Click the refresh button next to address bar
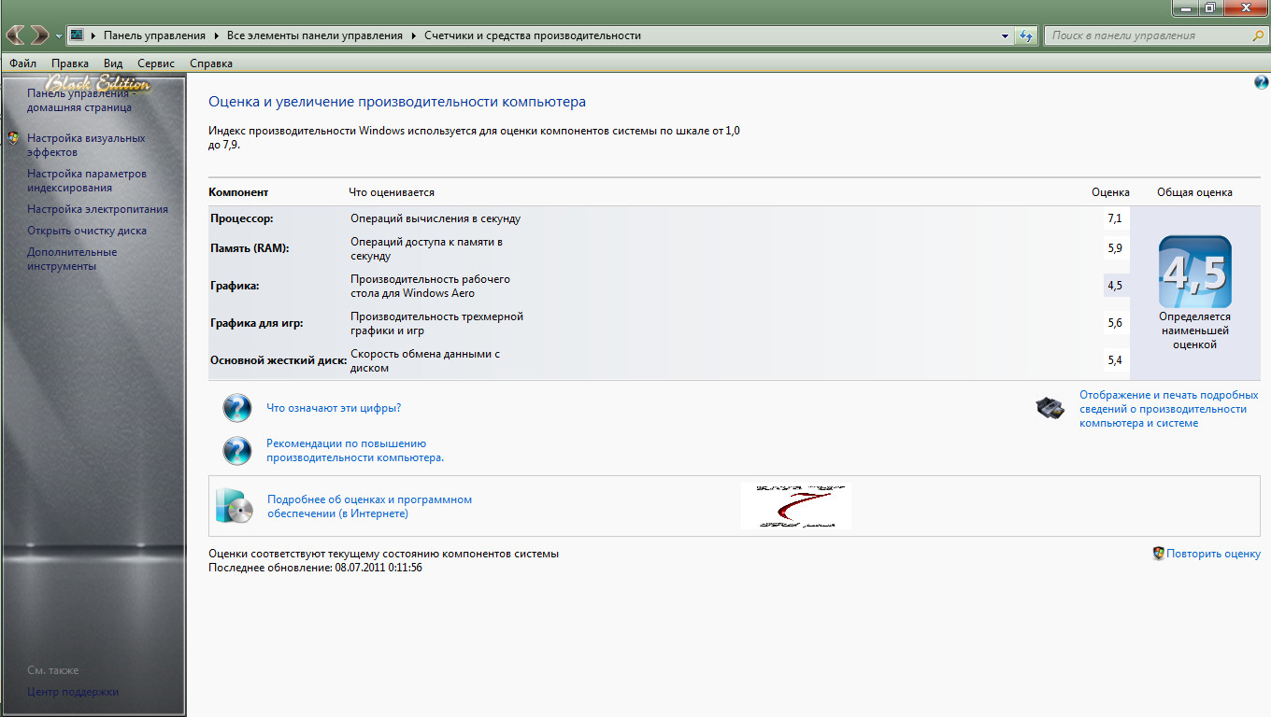This screenshot has height=717, width=1271. 1026,35
